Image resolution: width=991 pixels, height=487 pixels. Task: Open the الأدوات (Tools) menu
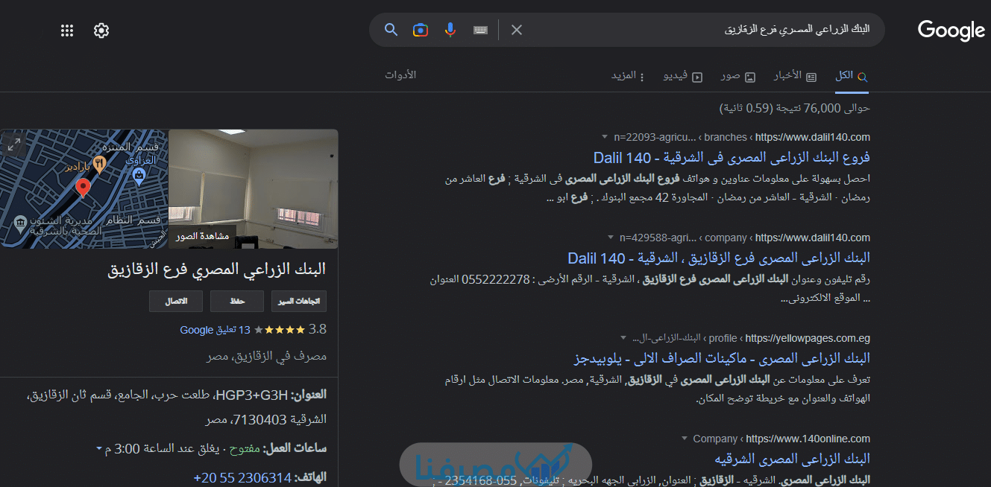(x=401, y=75)
